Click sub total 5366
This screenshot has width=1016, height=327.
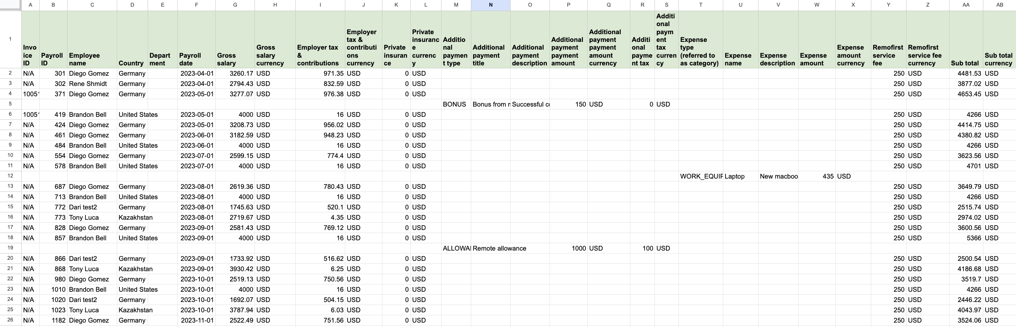tap(966, 238)
